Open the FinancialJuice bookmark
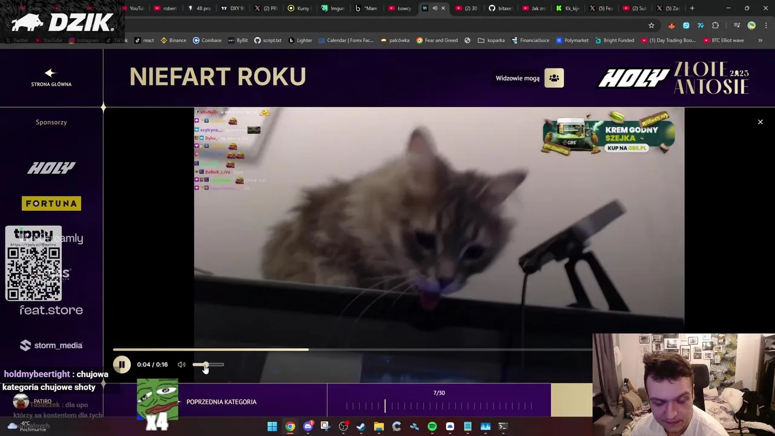This screenshot has width=775, height=436. pos(530,41)
